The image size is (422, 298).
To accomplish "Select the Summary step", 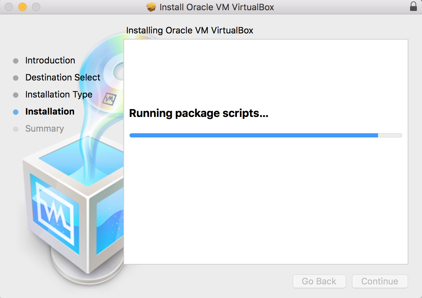I will tap(44, 129).
